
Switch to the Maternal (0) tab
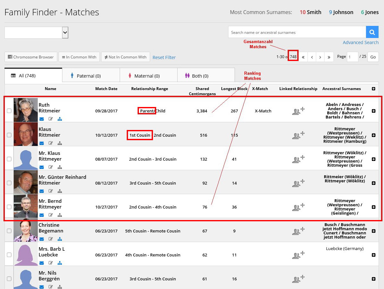pos(148,76)
